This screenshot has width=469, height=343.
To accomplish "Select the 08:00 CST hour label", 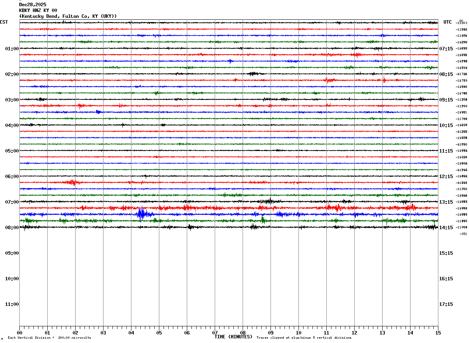I will [x=12, y=228].
